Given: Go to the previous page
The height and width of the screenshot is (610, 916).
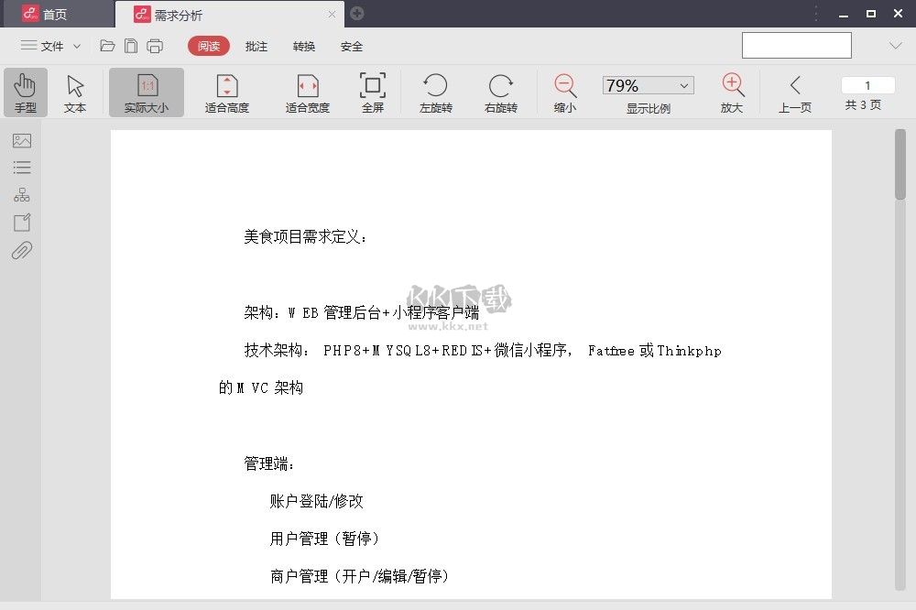Looking at the screenshot, I should click(x=795, y=92).
